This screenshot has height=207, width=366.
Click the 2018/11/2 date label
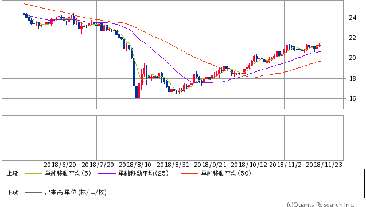point(286,165)
